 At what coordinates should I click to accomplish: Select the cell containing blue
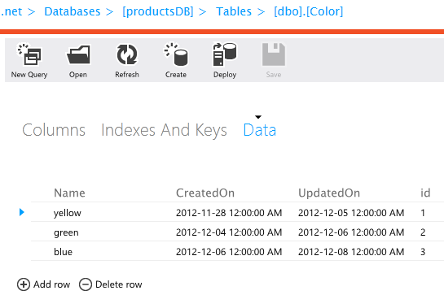point(64,251)
